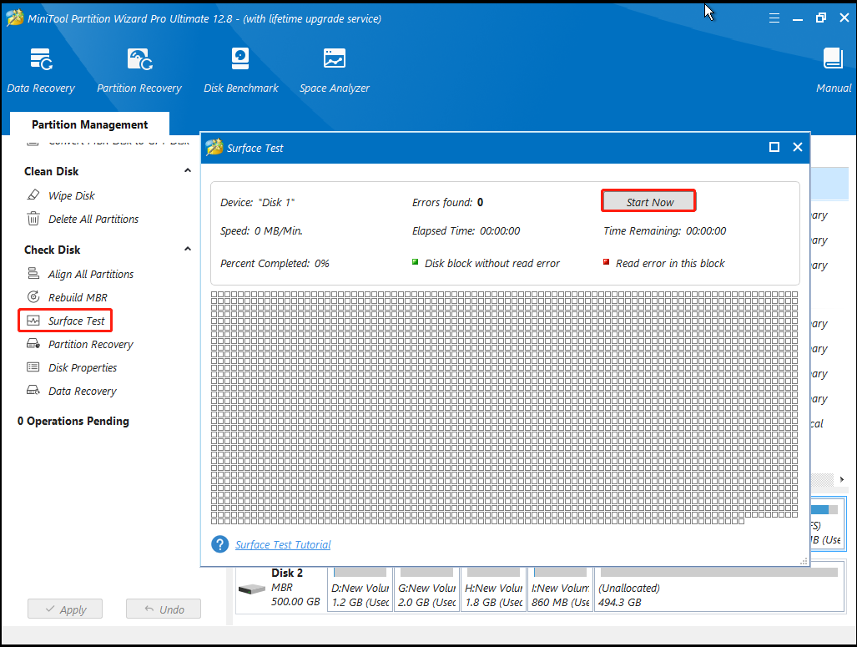Screen dimensions: 857x647
Task: Select Rebuild MBR in the sidebar
Action: coord(77,297)
